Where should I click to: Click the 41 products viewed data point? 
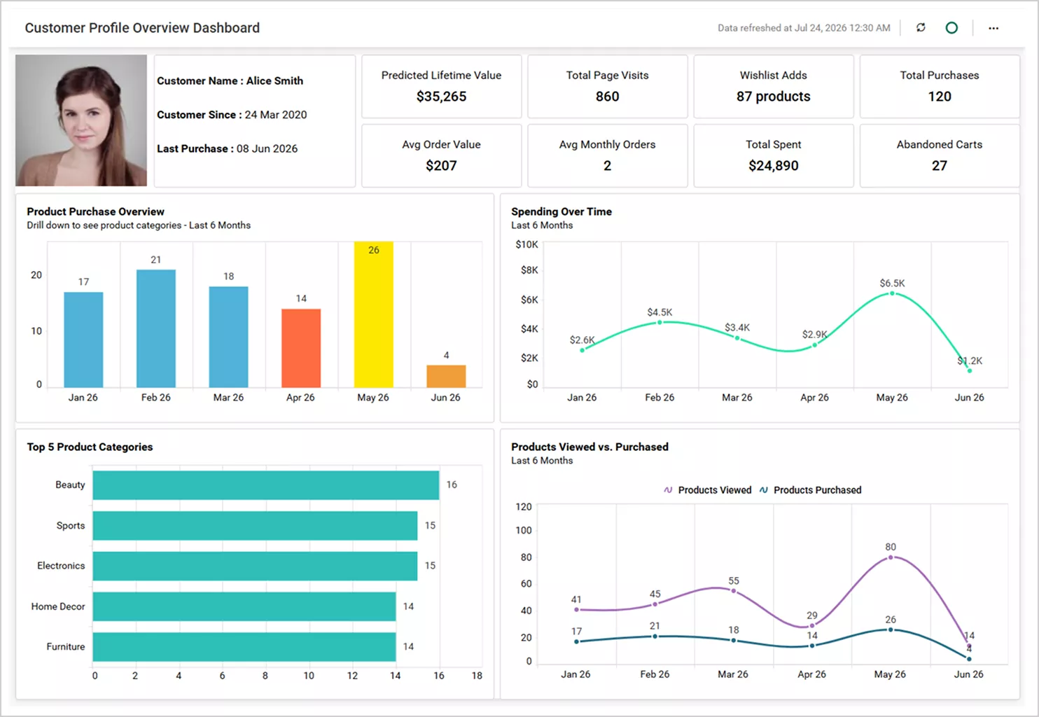576,610
